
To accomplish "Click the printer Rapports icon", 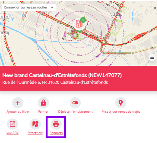I will (x=56, y=124).
